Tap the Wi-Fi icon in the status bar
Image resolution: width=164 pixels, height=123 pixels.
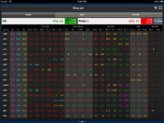(10, 2)
